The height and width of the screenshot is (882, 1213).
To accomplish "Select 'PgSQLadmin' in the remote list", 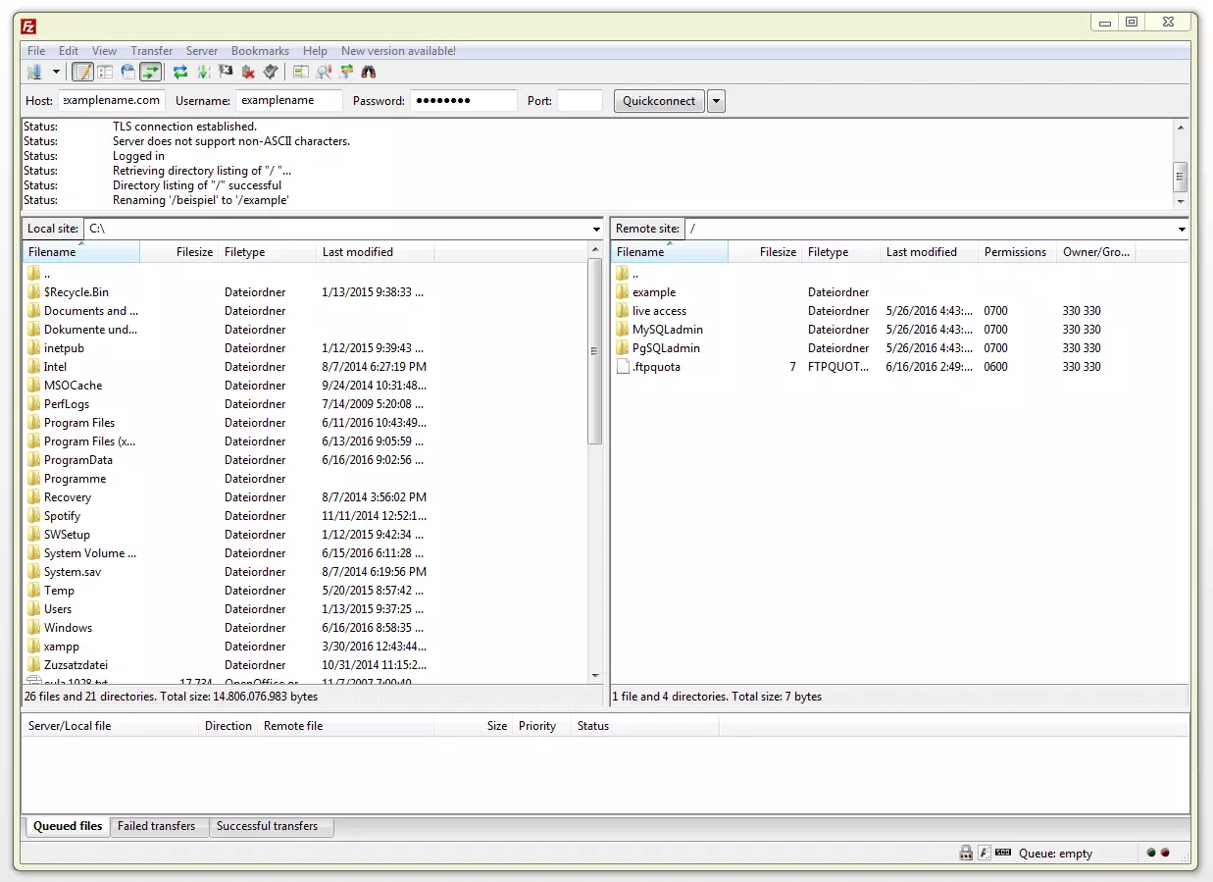I will coord(666,348).
